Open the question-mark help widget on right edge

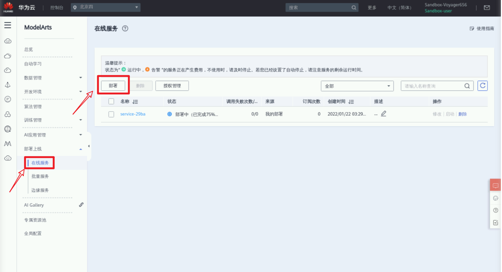[x=495, y=210]
